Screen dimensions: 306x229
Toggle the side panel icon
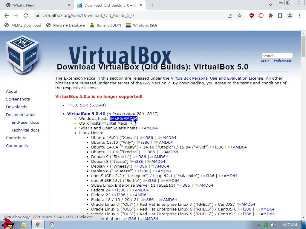click(x=280, y=16)
